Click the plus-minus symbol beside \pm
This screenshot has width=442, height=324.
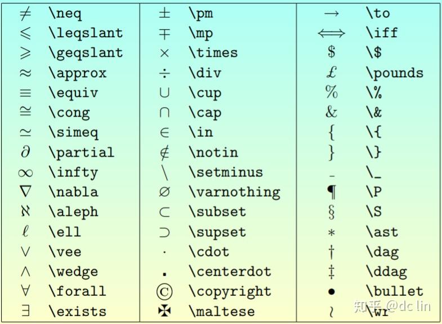[164, 13]
